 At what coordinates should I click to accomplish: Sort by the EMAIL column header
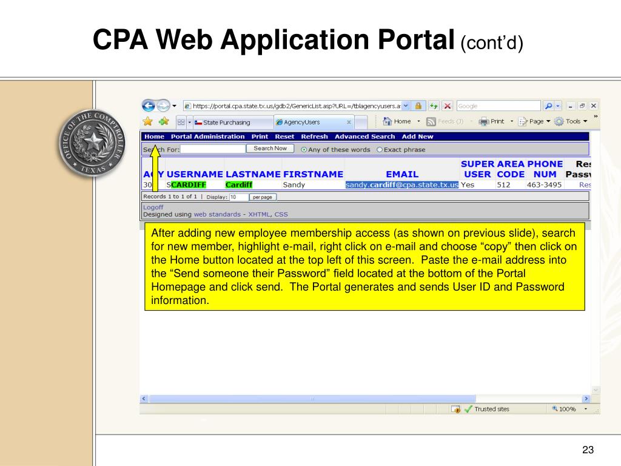point(402,174)
